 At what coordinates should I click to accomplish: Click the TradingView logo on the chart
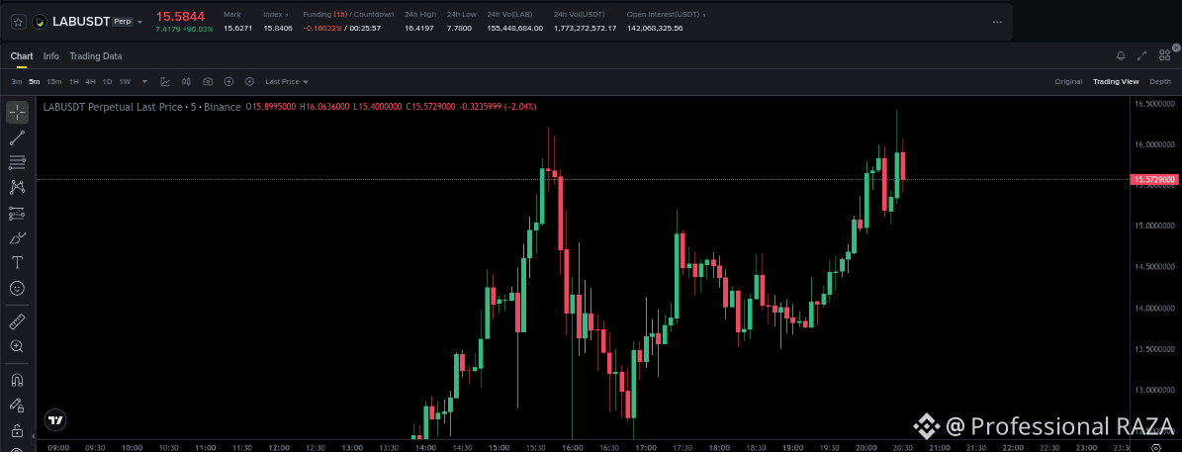coord(55,419)
